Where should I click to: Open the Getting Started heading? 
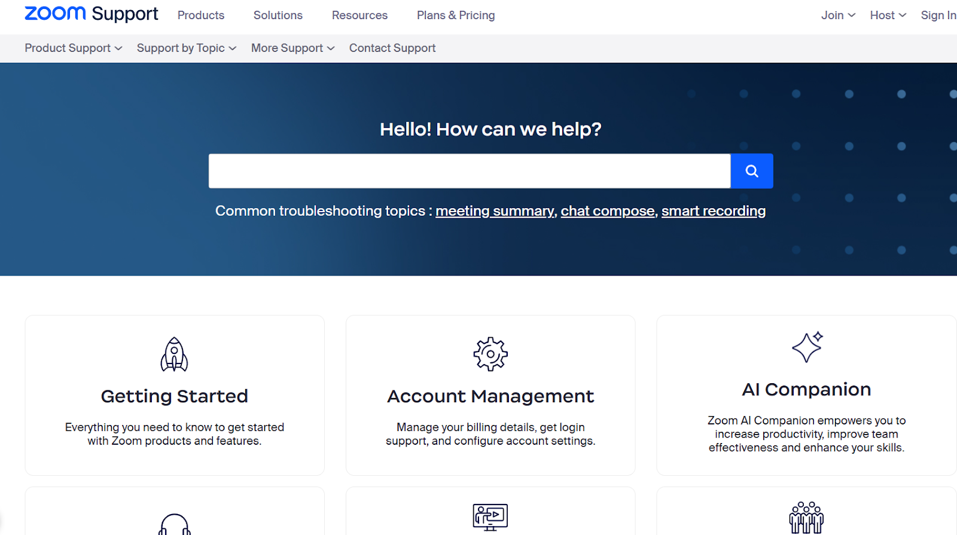point(174,396)
